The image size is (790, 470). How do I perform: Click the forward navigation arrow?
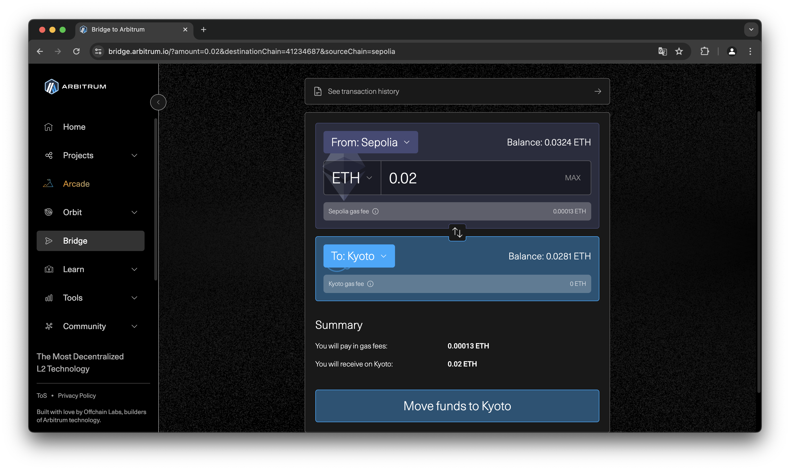pyautogui.click(x=58, y=51)
